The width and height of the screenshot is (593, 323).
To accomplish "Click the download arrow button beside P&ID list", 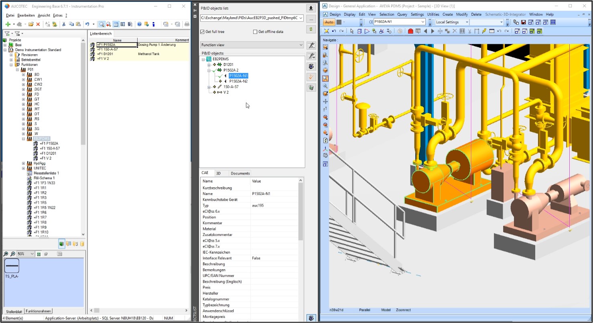I will (310, 8).
